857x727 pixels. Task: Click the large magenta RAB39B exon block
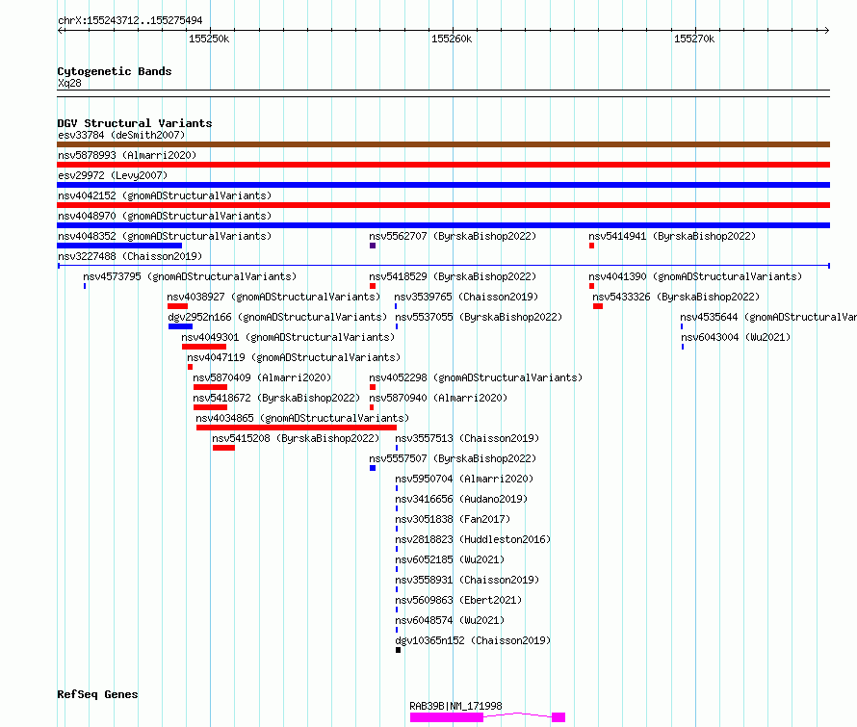click(x=447, y=717)
